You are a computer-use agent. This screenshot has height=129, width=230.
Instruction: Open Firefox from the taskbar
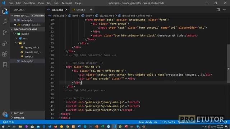click(x=56, y=126)
